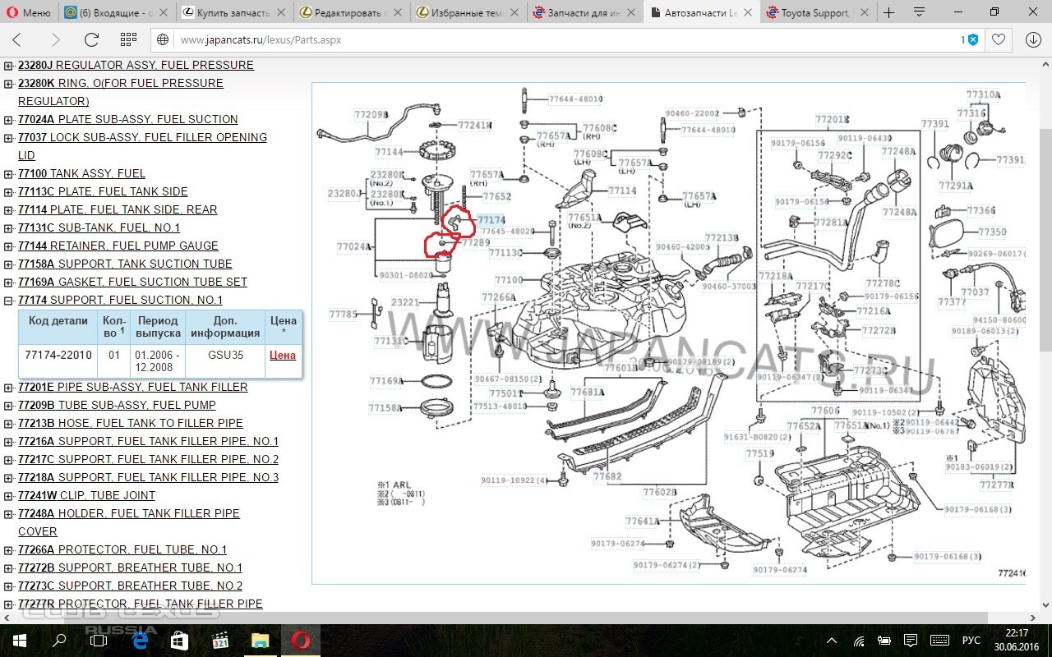Add page to bookmarks heart icon
This screenshot has width=1052, height=657.
click(998, 39)
